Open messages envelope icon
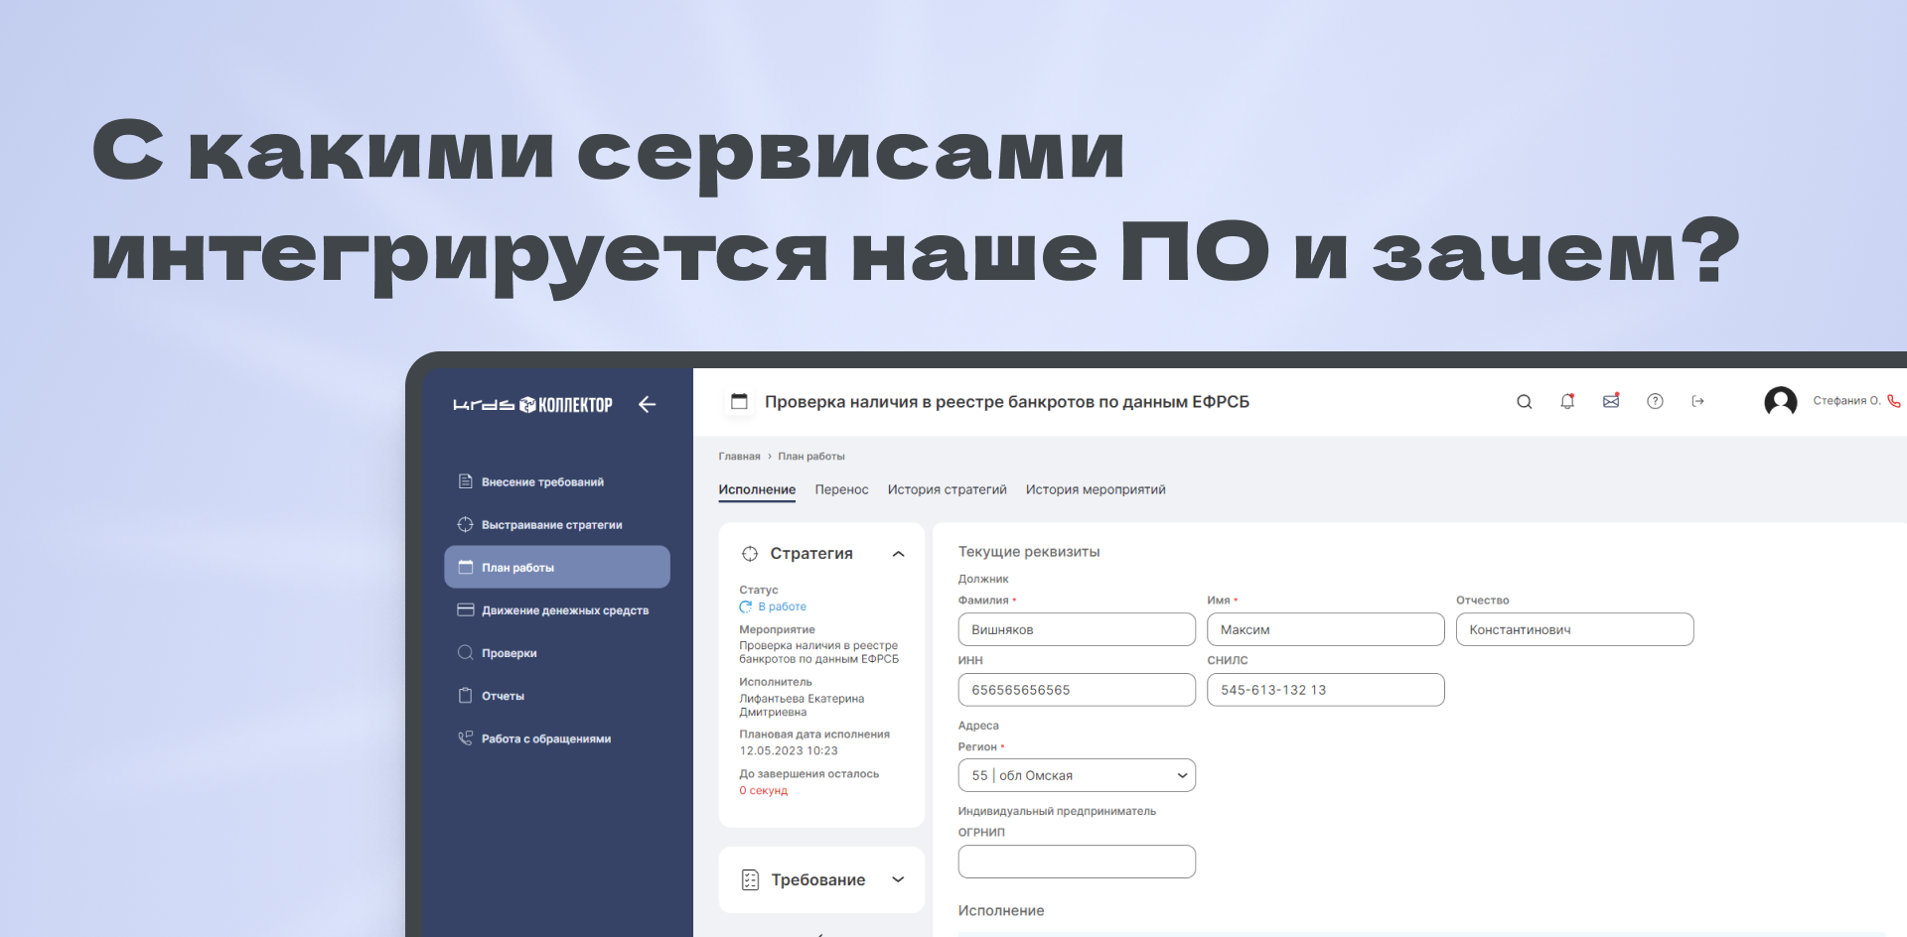Image resolution: width=1907 pixels, height=937 pixels. pyautogui.click(x=1611, y=400)
